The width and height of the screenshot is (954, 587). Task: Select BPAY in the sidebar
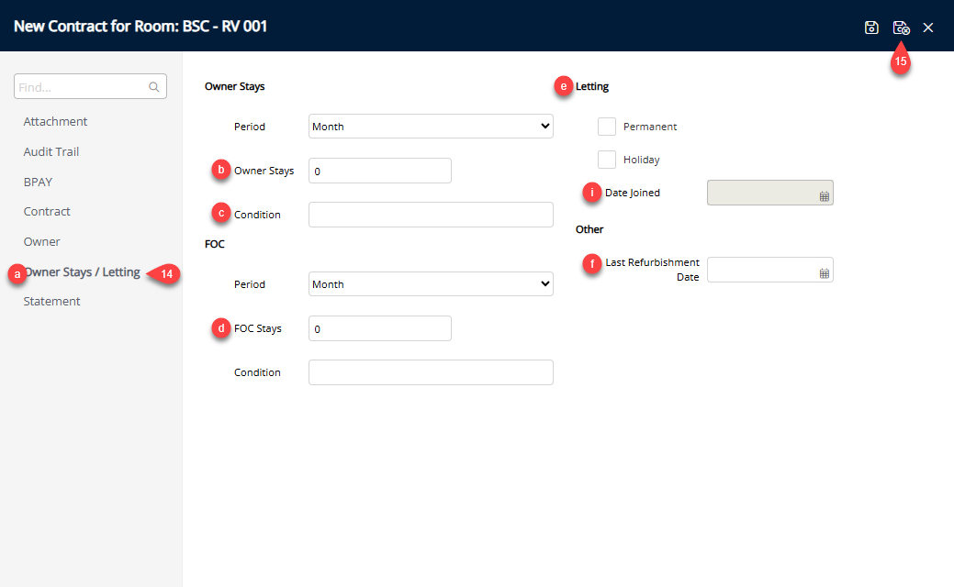pos(38,183)
